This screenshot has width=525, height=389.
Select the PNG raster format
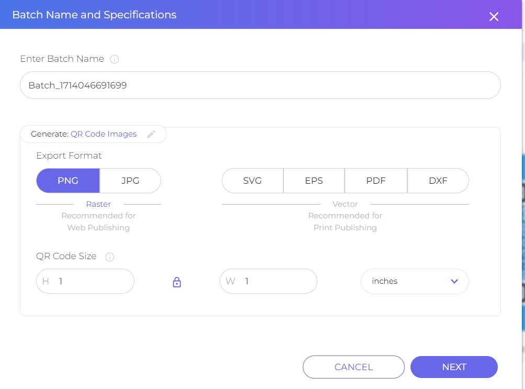click(67, 180)
